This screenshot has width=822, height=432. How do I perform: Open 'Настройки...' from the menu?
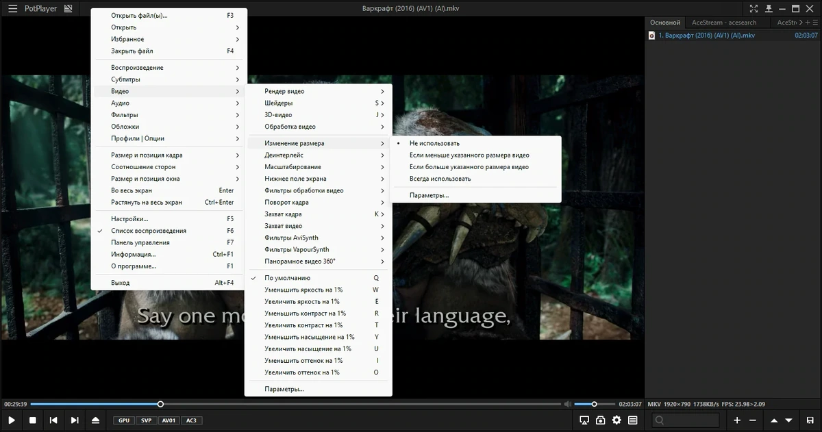169,218
